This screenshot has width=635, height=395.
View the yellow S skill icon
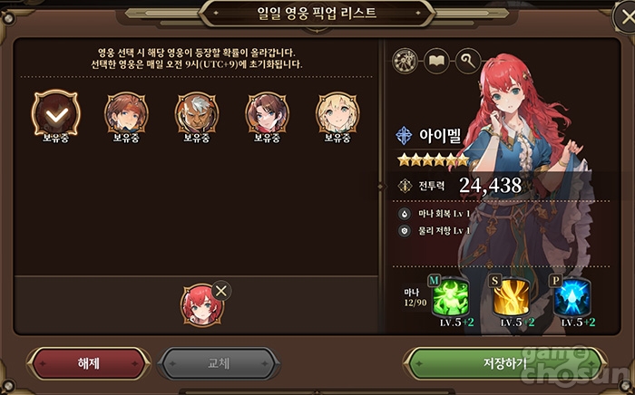[x=511, y=298]
